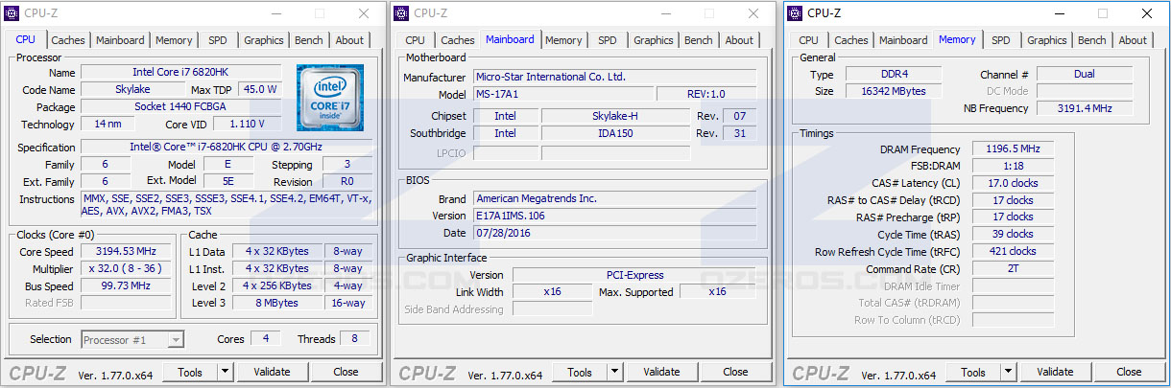Minimize the right CPU-Z window
The image size is (1171, 388).
click(x=1059, y=13)
